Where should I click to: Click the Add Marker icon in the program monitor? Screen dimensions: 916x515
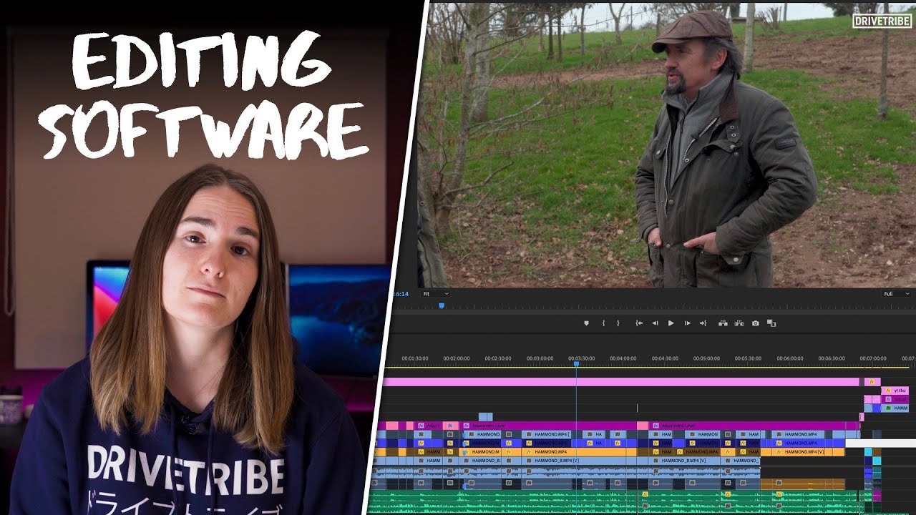(587, 323)
